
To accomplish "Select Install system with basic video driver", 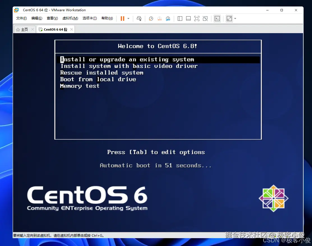I will [x=129, y=66].
